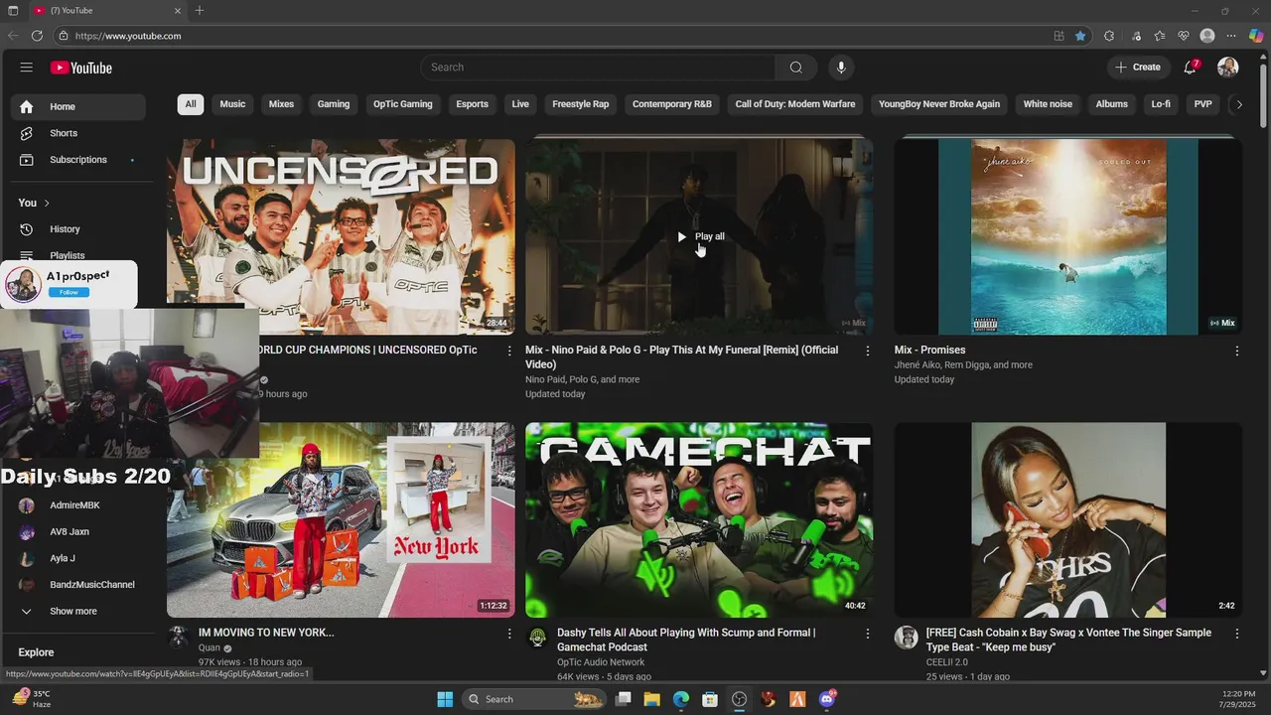
Task: Click the search magnifier button
Action: [796, 68]
